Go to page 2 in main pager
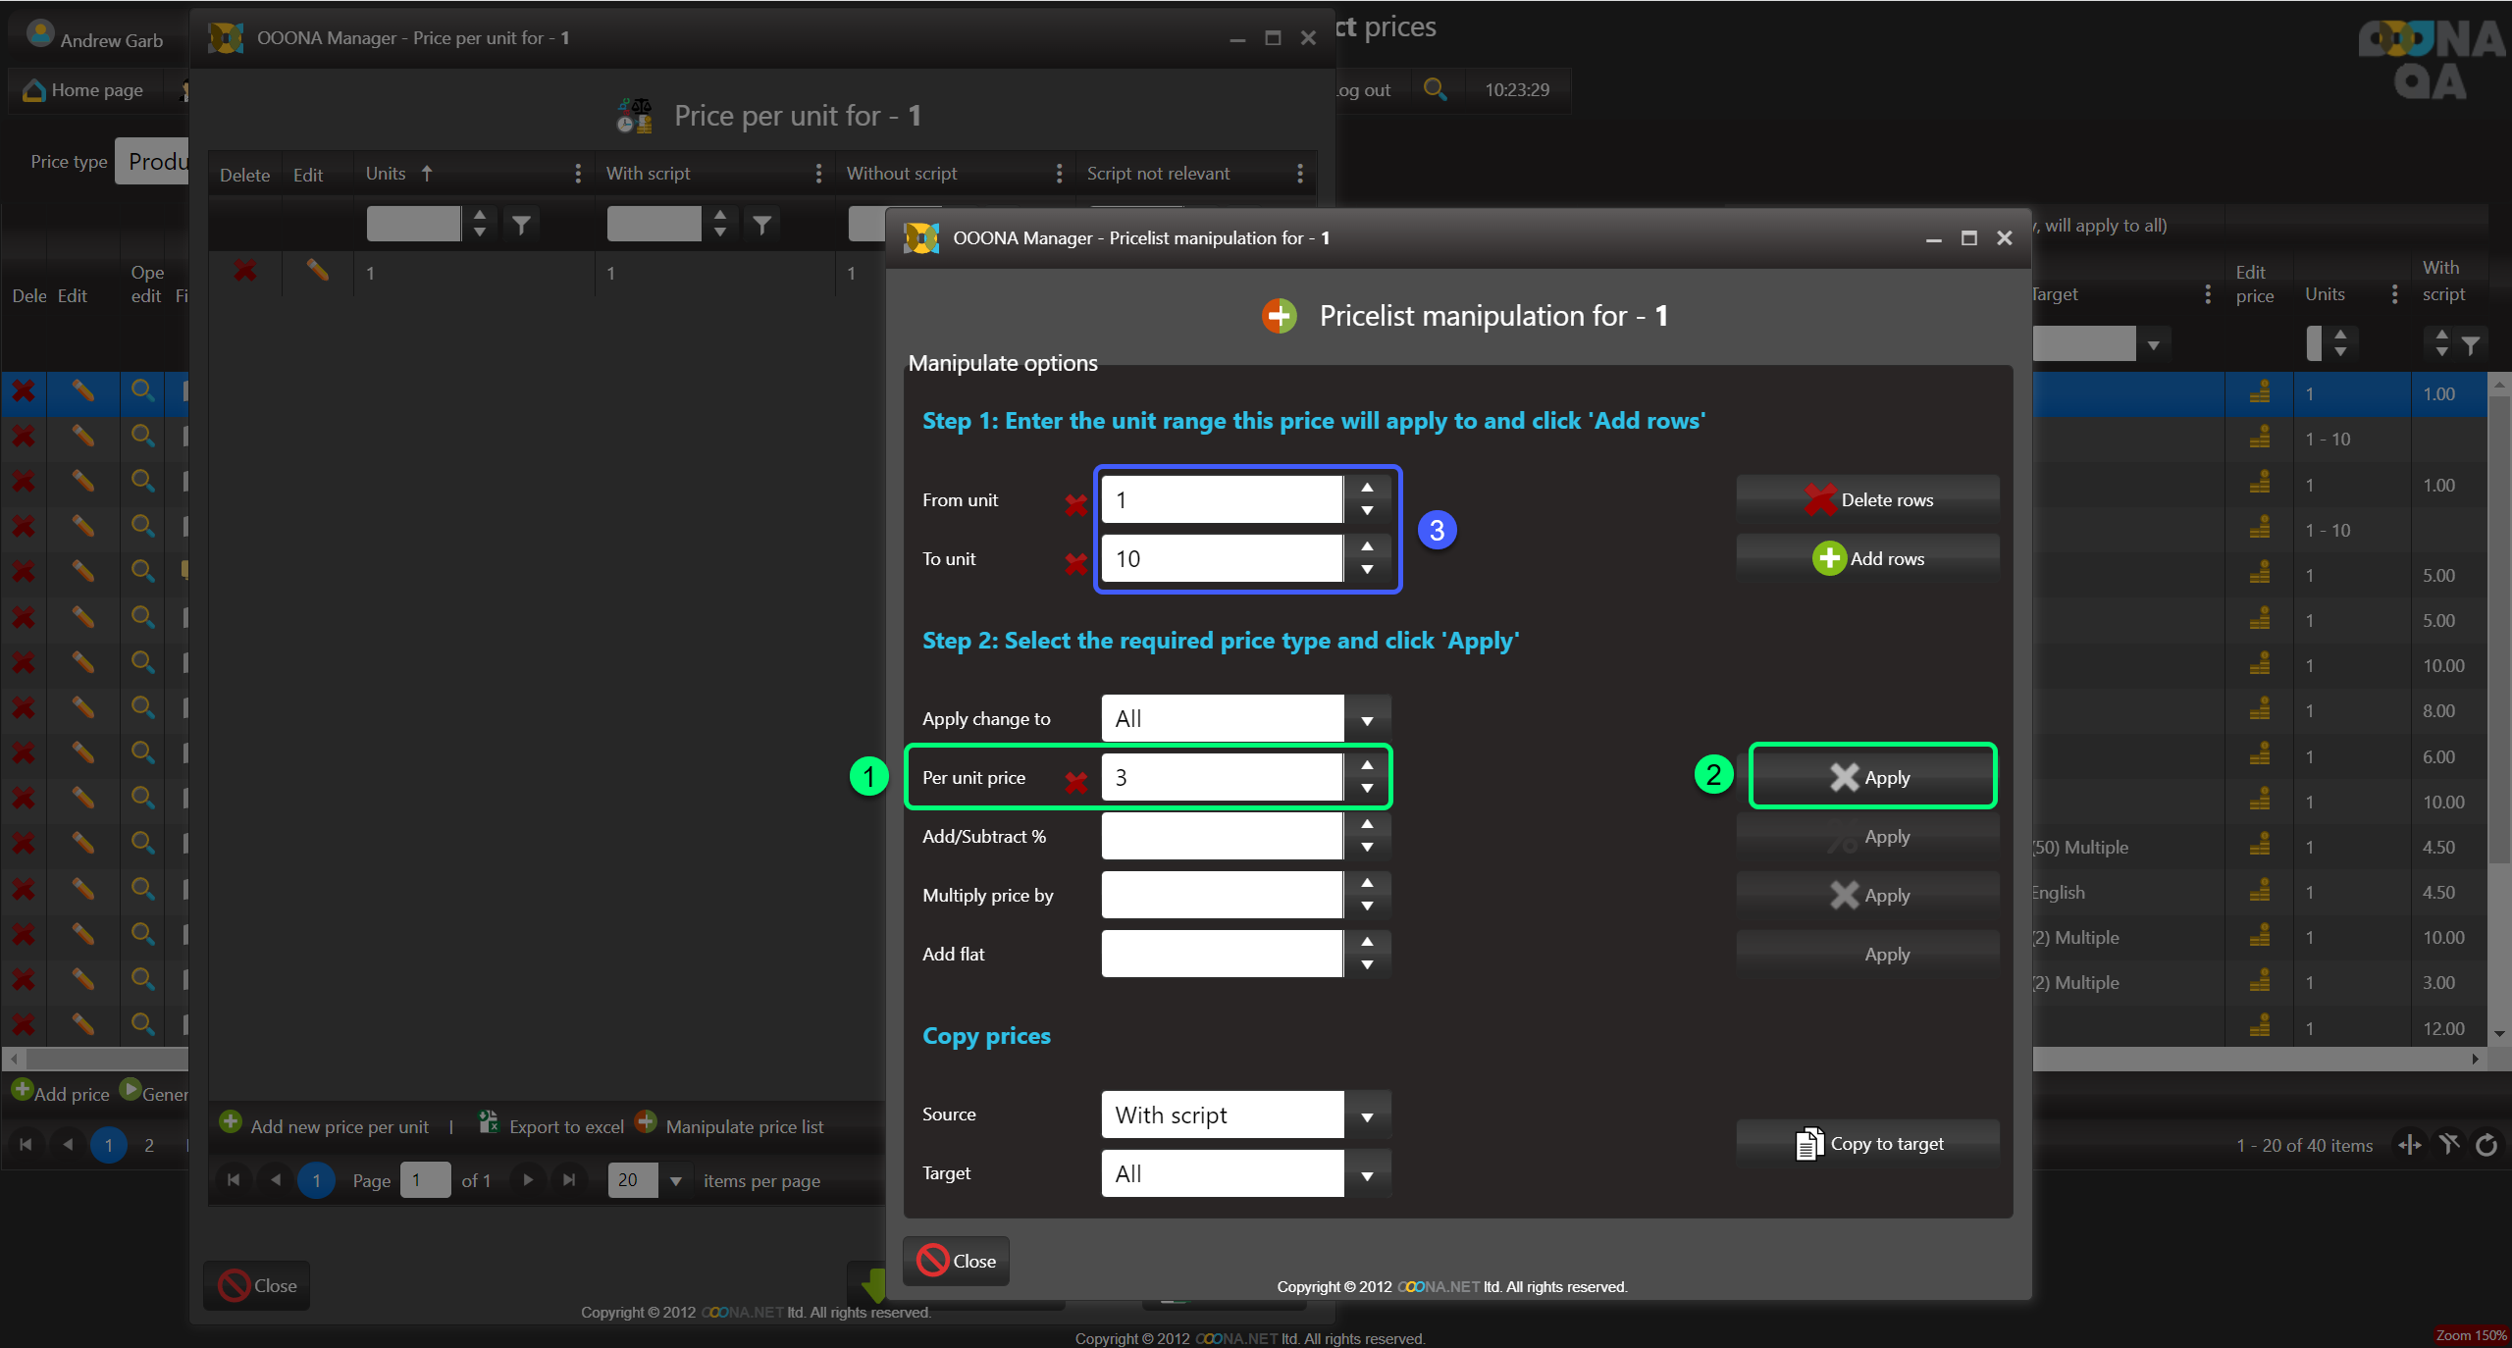Viewport: 2512px width, 1348px height. point(149,1145)
